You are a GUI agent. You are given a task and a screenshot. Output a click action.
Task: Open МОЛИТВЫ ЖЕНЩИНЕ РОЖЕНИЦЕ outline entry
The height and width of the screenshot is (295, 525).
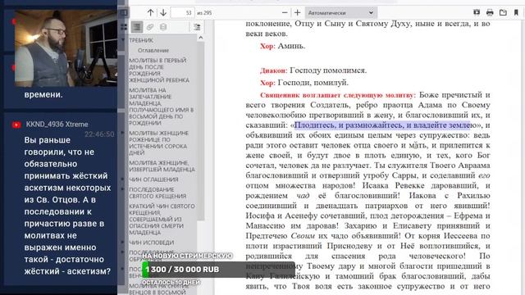click(x=158, y=143)
